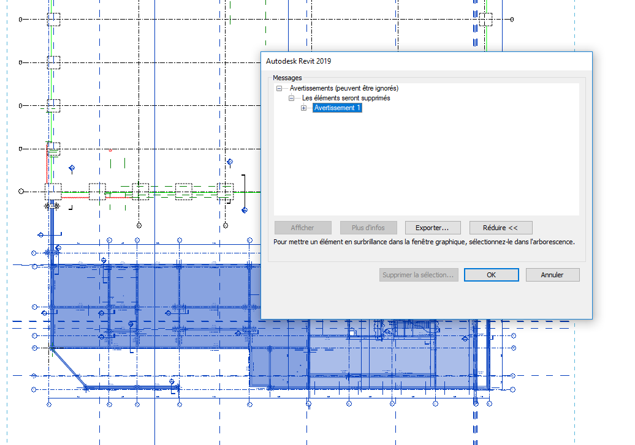
Task: Click the small red dot marker in the drawing
Action: [110, 150]
